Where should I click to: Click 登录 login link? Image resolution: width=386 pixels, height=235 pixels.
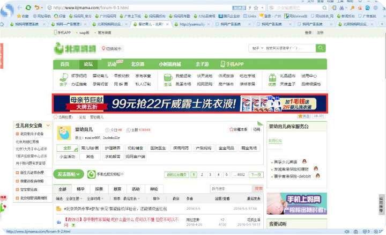[308, 33]
